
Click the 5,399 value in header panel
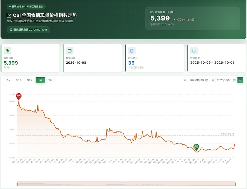click(x=160, y=18)
